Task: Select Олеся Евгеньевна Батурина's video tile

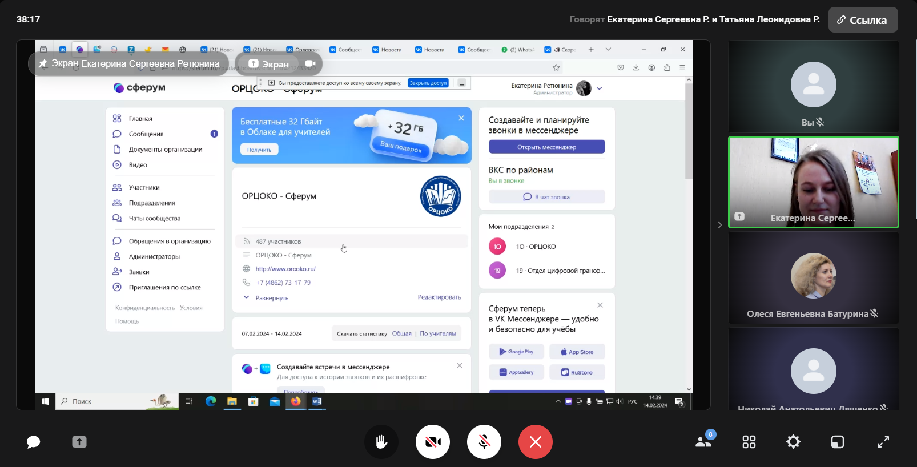Action: (813, 278)
